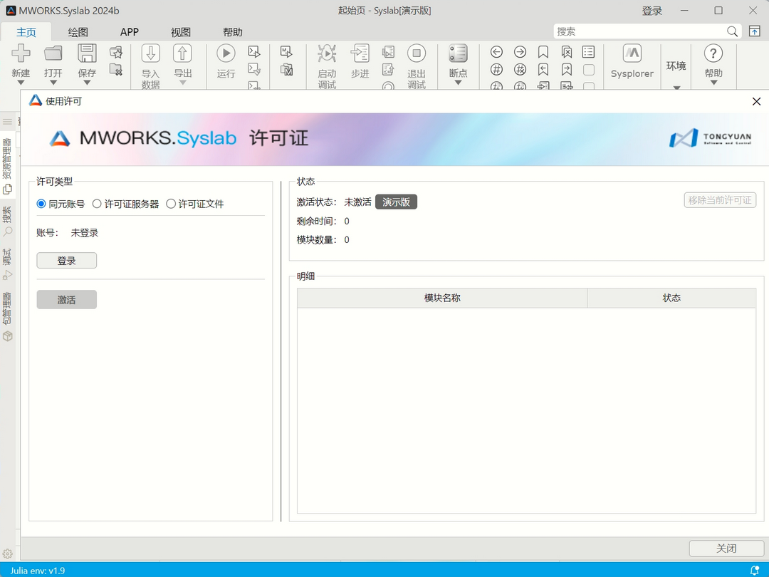769x577 pixels.
Task: Click the hash symbol circle icon
Action: 496,70
